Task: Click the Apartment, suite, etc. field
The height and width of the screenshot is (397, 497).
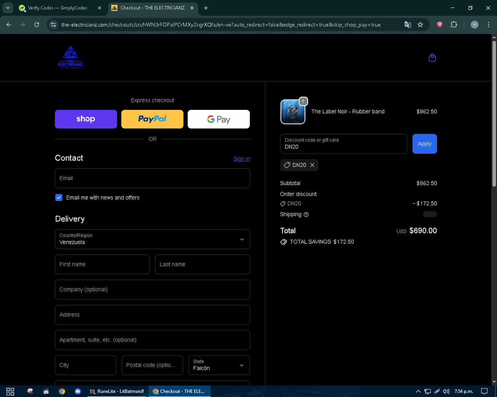Action: coord(152,340)
